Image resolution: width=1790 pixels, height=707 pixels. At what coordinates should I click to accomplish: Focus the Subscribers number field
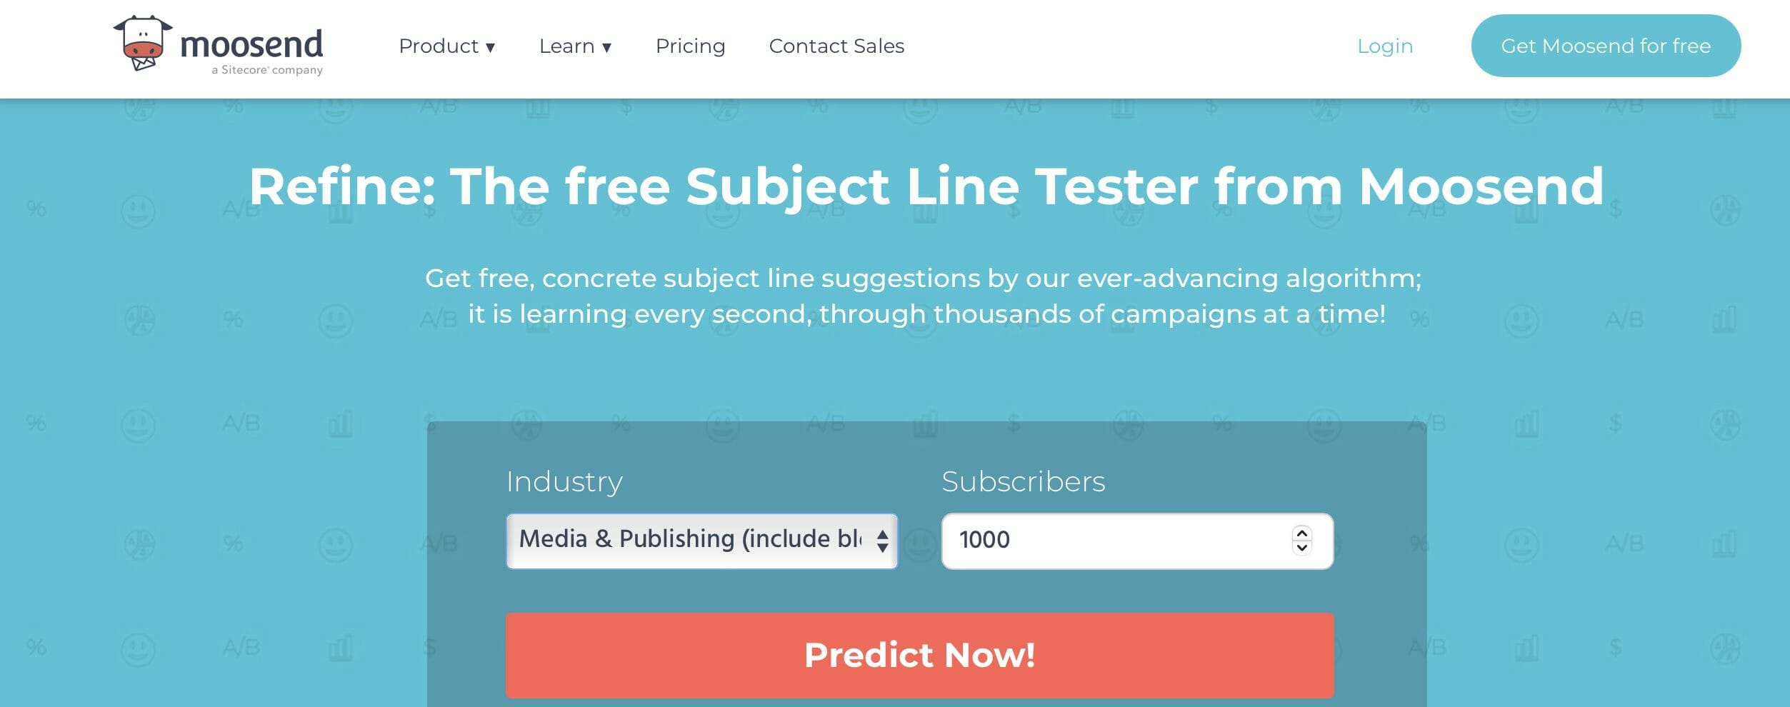(x=1137, y=541)
